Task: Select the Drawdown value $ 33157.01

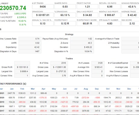Action: 43,15
